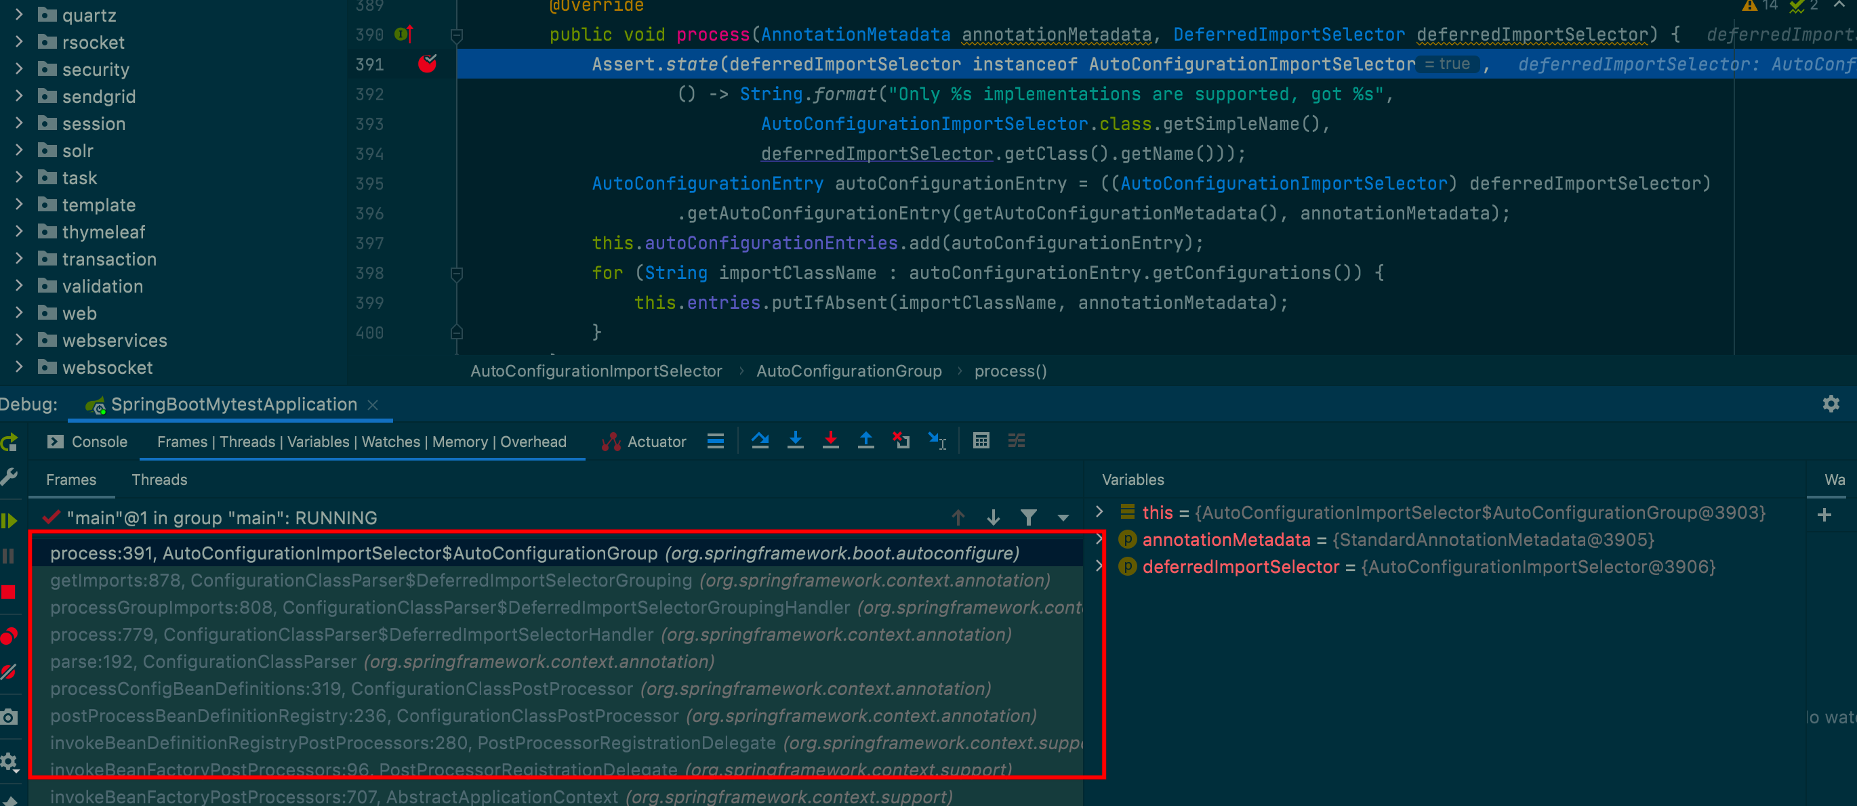Click the Run to Cursor icon
This screenshot has width=1857, height=806.
point(937,441)
